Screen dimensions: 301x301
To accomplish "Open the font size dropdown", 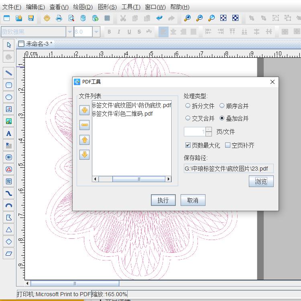I will pos(96,32).
